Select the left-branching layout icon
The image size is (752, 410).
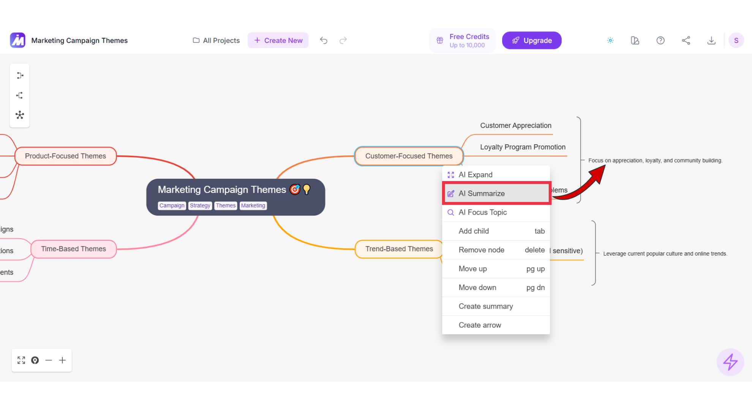20,95
